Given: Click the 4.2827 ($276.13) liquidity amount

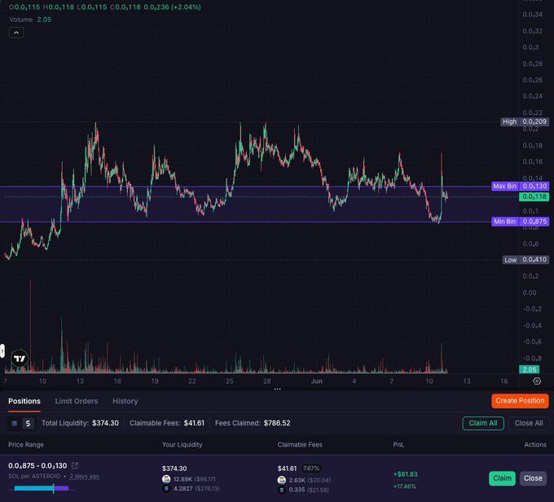Looking at the screenshot, I should coord(196,489).
